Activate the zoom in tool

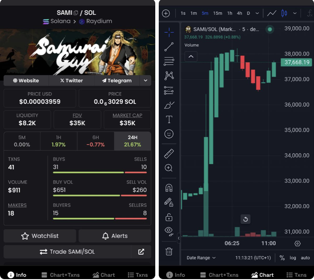(x=168, y=168)
